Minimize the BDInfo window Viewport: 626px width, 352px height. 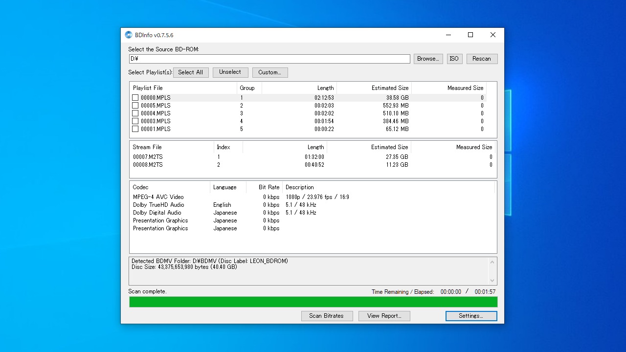[x=448, y=35]
